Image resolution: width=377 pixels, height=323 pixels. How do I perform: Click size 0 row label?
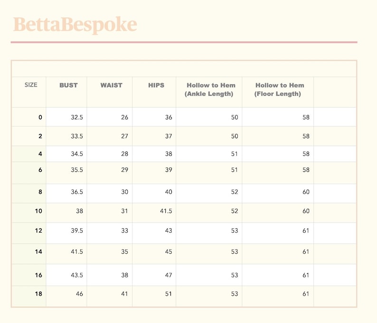[x=40, y=117]
